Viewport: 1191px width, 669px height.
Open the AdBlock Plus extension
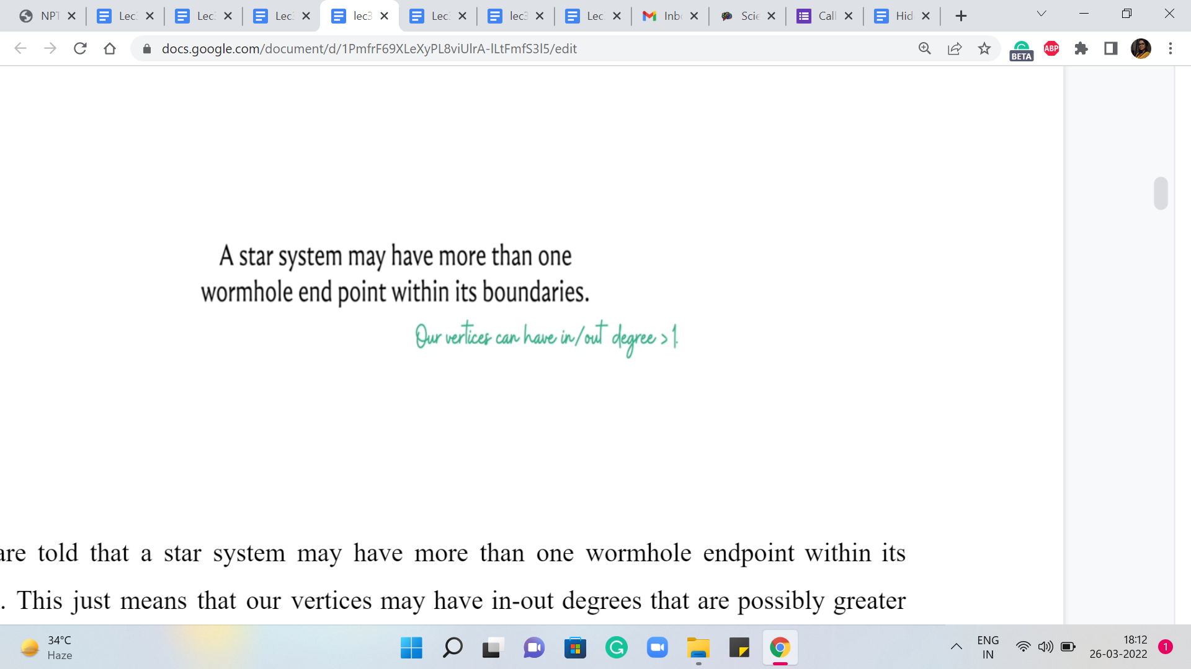[x=1051, y=48]
